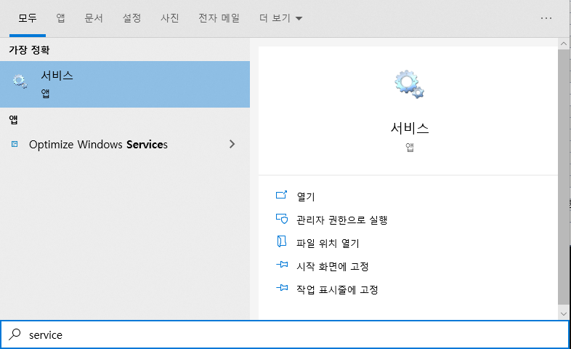The height and width of the screenshot is (349, 571).
Task: Switch to the 설정 filter tab
Action: coord(131,18)
